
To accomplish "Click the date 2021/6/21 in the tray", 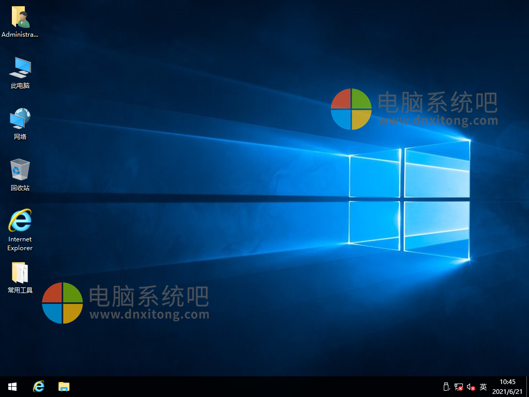I will [x=508, y=391].
